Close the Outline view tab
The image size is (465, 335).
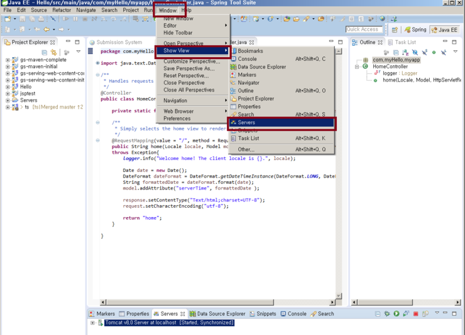(380, 42)
